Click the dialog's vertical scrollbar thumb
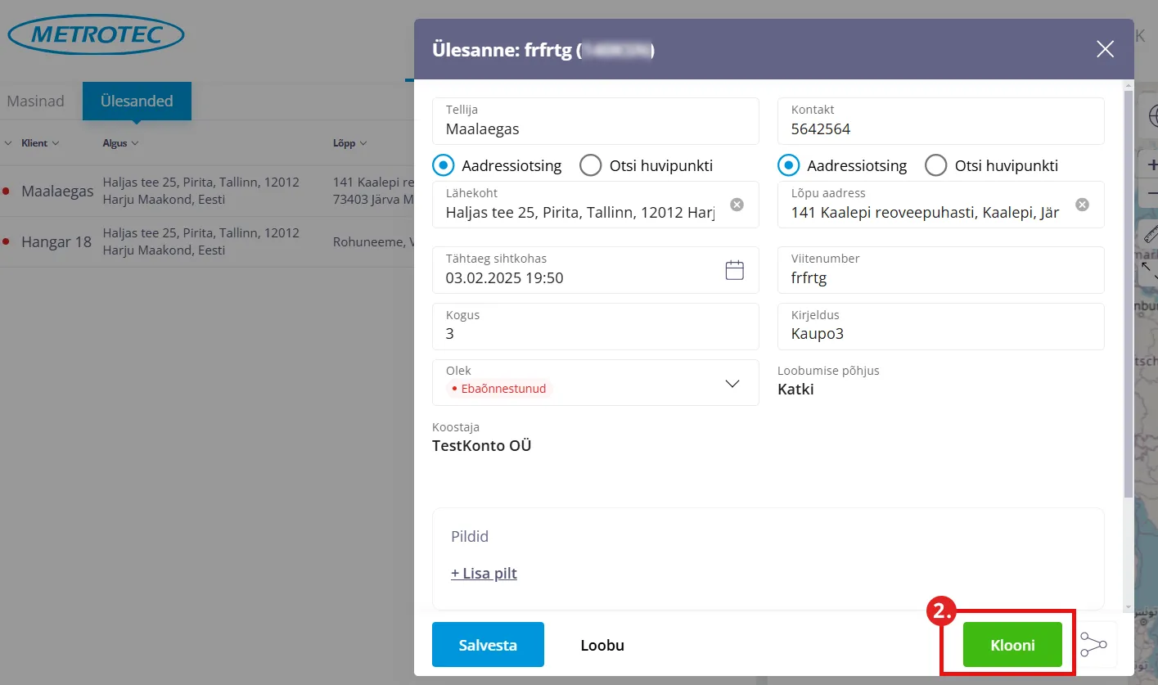 pos(1129,295)
